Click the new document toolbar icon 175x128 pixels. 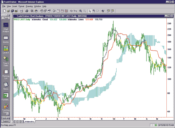(x=5, y=11)
